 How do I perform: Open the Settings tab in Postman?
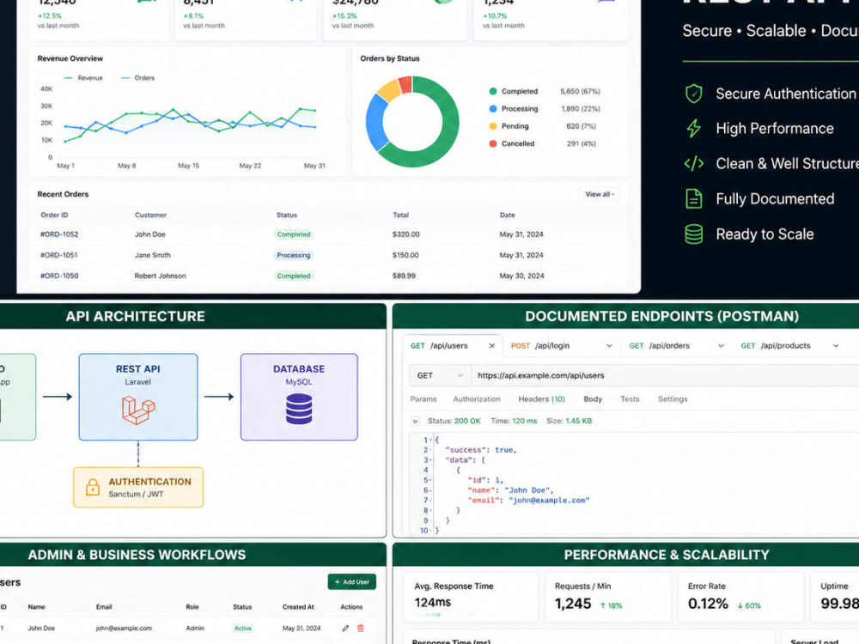coord(673,399)
